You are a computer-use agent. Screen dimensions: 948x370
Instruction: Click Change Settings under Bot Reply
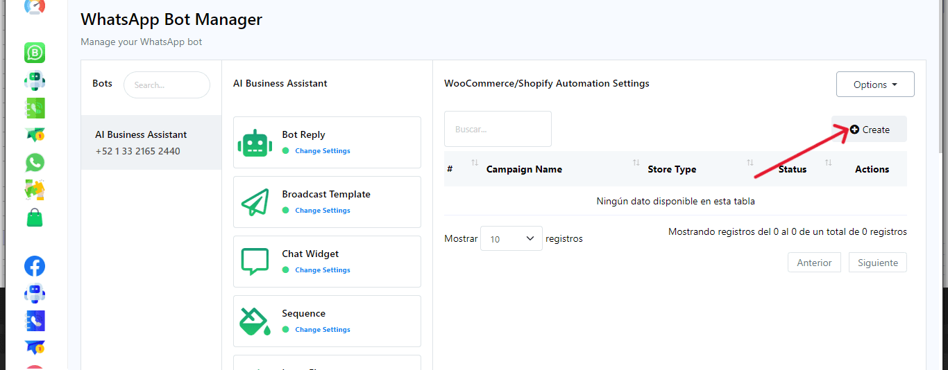[322, 151]
